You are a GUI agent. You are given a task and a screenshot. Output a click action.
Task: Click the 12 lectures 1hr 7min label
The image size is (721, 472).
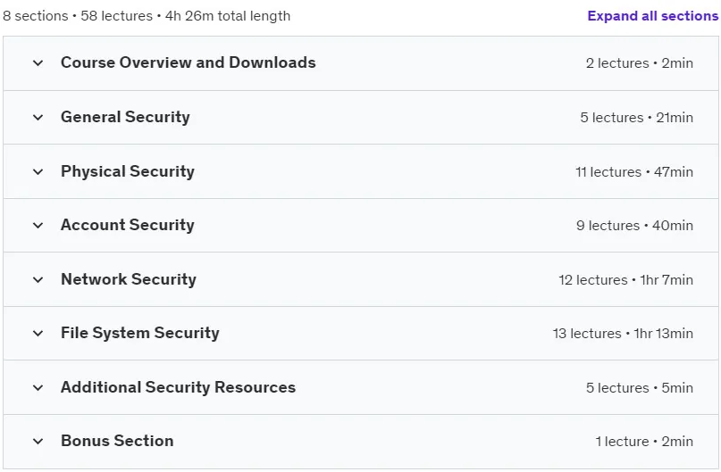click(625, 279)
